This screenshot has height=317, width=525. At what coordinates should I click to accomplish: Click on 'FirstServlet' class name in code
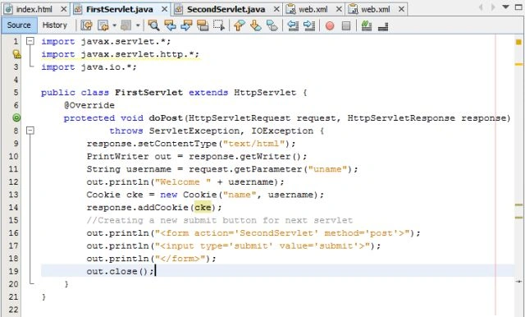(149, 93)
